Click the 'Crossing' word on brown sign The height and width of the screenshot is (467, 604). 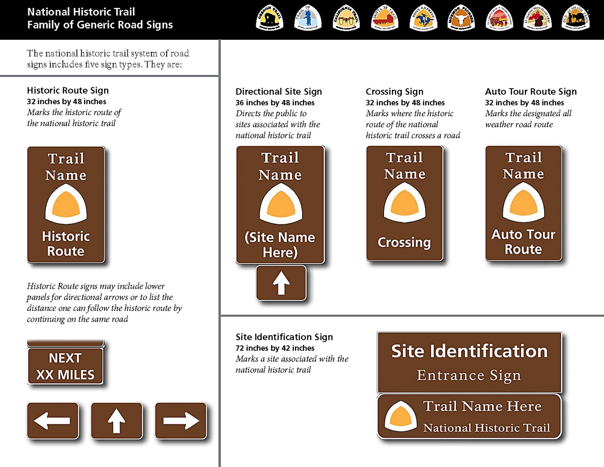point(404,243)
